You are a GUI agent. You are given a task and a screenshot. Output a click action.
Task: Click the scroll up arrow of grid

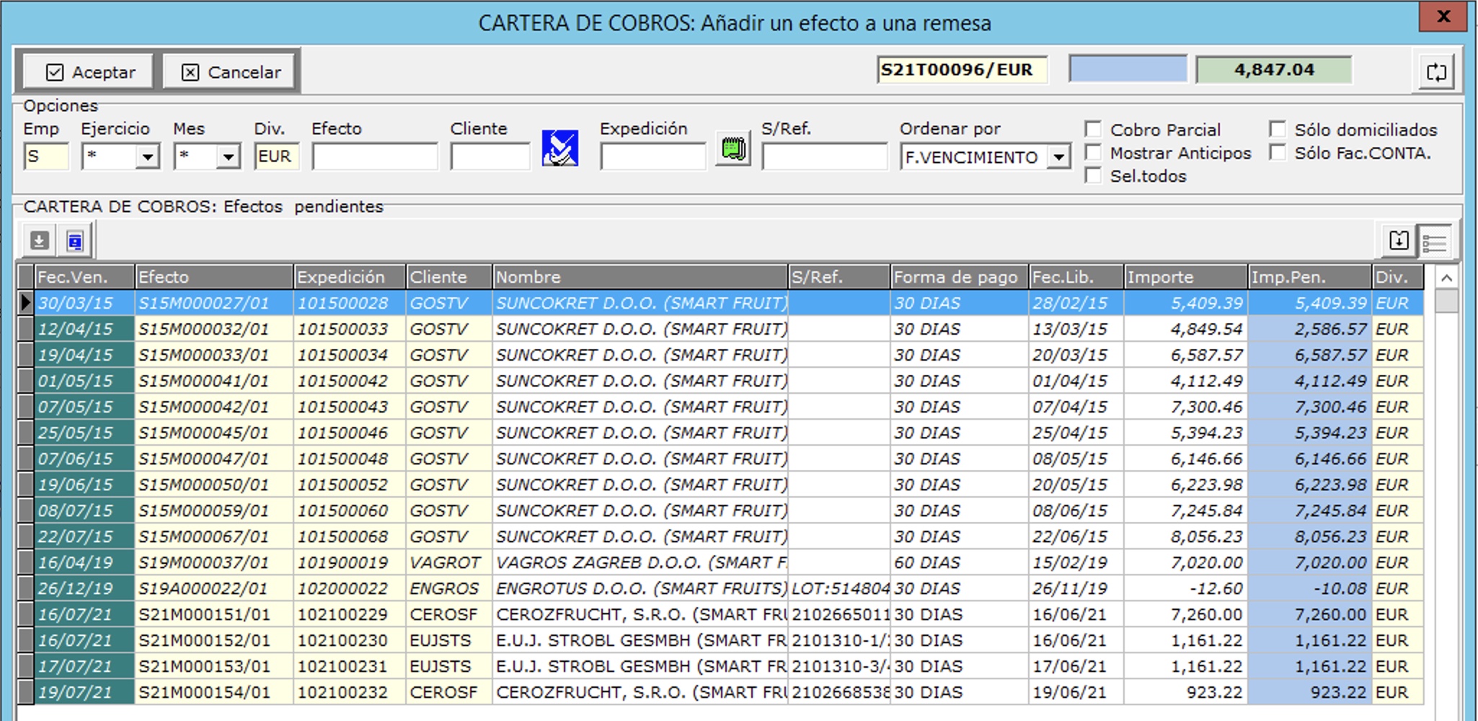tap(1446, 278)
